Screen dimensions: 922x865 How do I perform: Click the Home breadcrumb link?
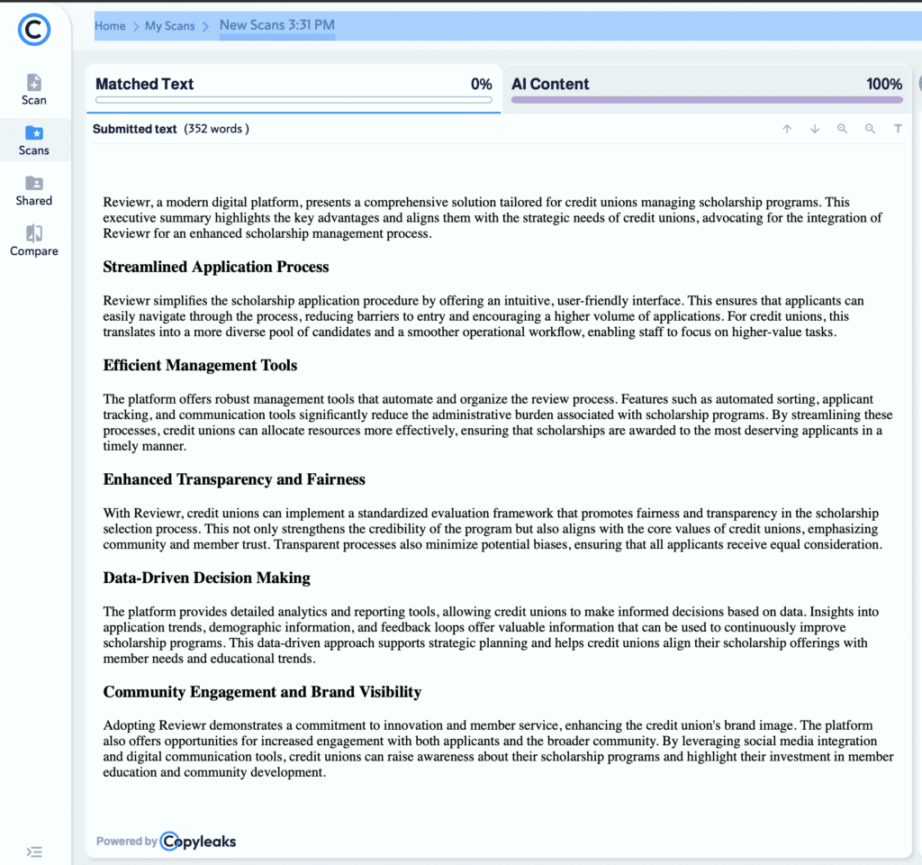point(110,26)
